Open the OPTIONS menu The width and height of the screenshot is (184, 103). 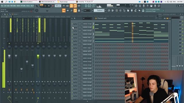click(x=23, y=6)
